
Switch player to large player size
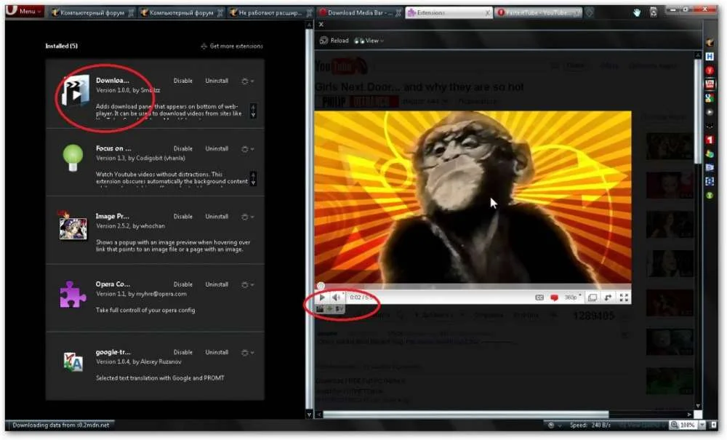(x=593, y=297)
